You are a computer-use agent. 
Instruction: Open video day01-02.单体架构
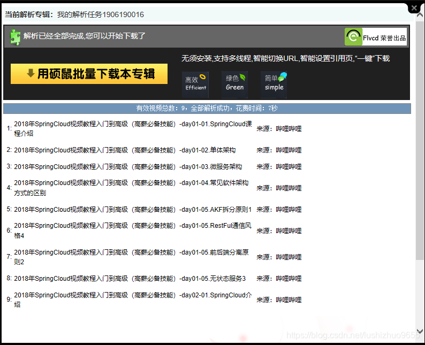[x=125, y=150]
